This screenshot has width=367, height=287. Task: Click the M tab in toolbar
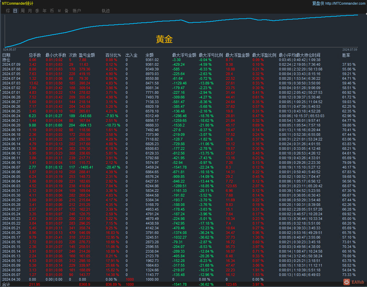(x=59, y=11)
